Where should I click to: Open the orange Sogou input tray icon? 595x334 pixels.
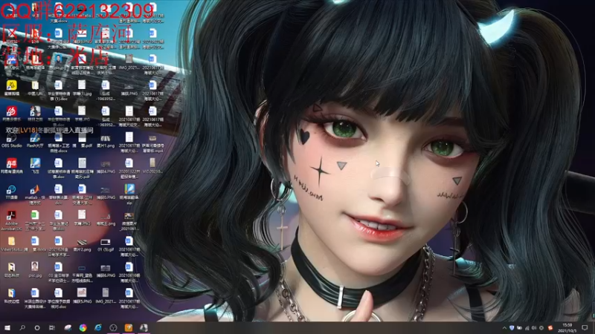[x=550, y=328]
